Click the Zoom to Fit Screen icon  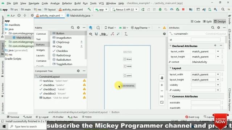[162, 102]
